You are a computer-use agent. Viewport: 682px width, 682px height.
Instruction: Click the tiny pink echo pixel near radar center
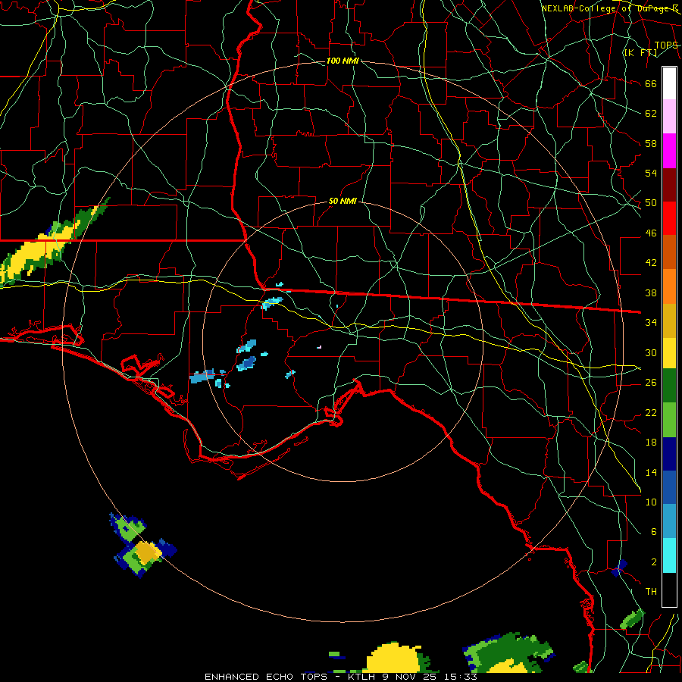319,347
